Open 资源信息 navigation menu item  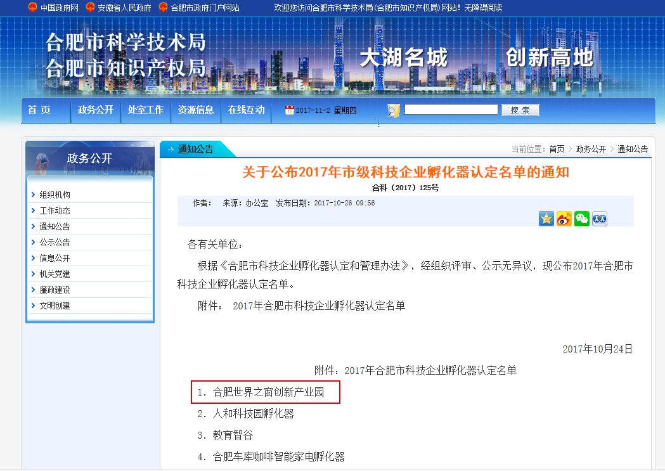pos(195,110)
